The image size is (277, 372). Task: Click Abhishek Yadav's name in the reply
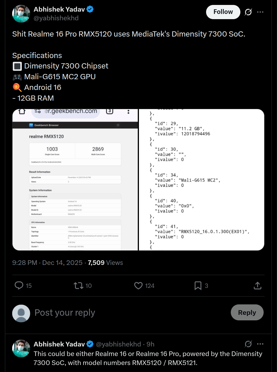pyautogui.click(x=59, y=344)
